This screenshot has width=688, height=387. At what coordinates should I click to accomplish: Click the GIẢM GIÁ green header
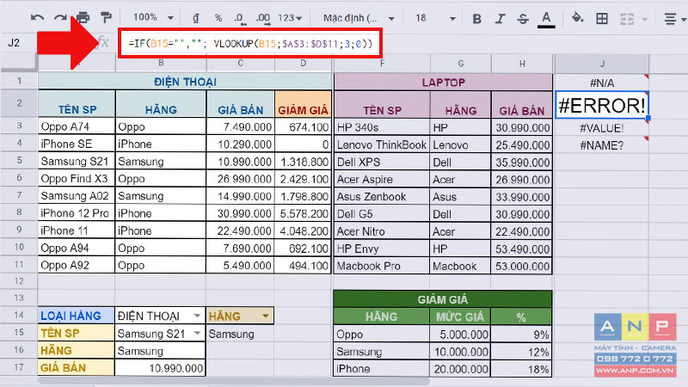pyautogui.click(x=443, y=299)
